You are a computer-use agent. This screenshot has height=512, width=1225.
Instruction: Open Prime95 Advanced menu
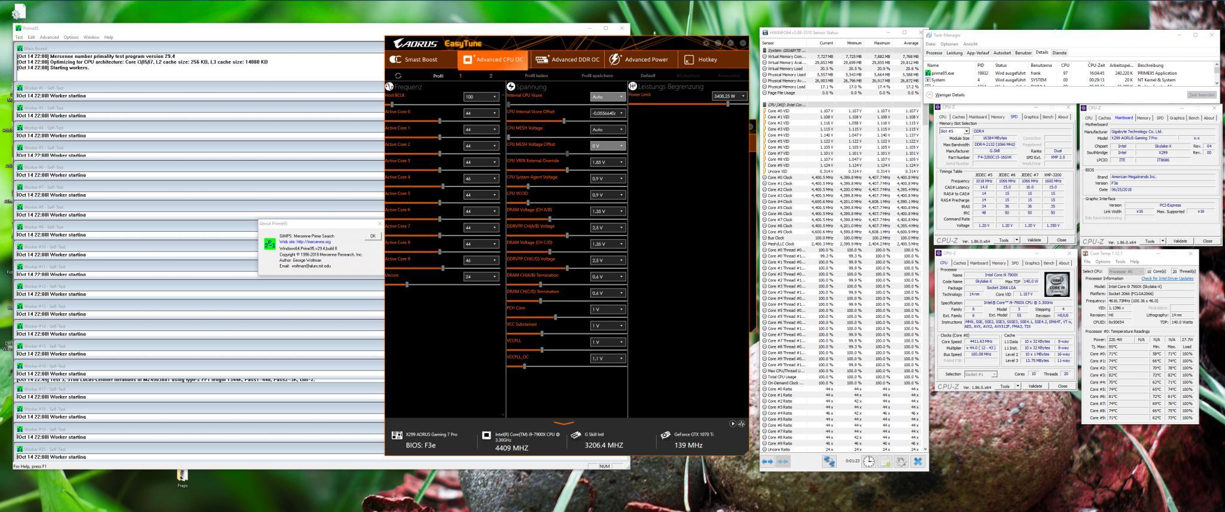(x=49, y=37)
